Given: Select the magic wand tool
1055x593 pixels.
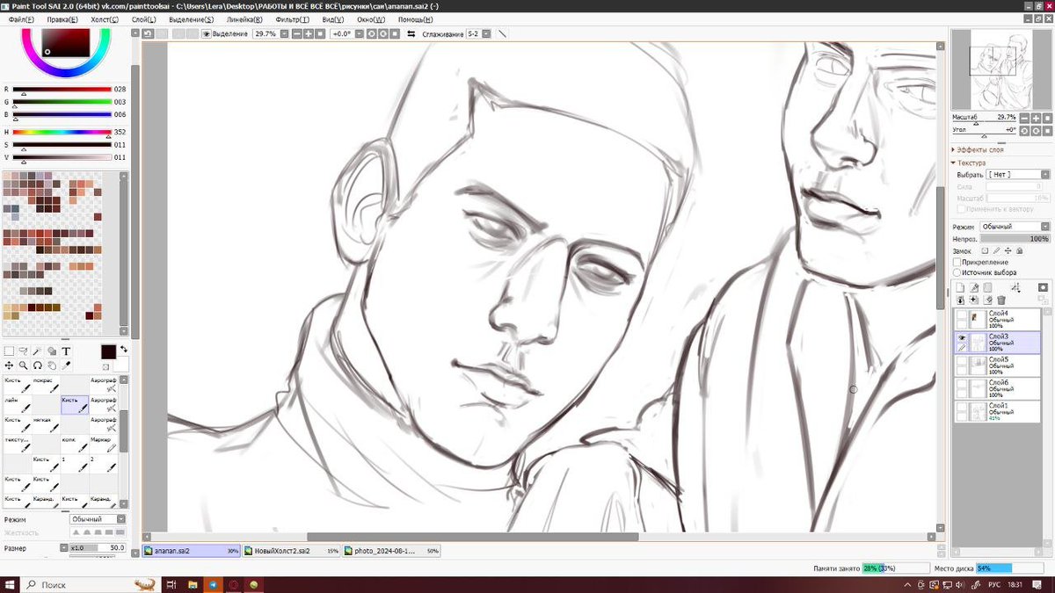Looking at the screenshot, I should click(x=37, y=351).
